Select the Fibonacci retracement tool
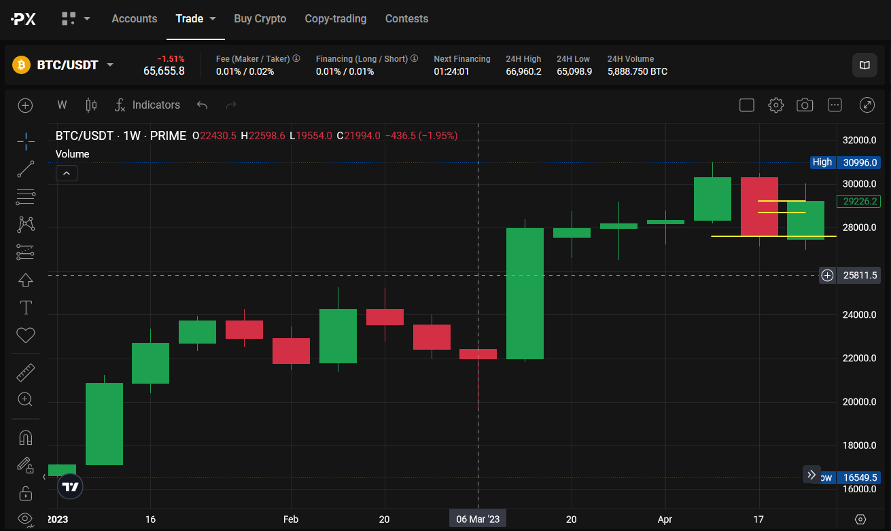891x531 pixels. click(x=26, y=197)
